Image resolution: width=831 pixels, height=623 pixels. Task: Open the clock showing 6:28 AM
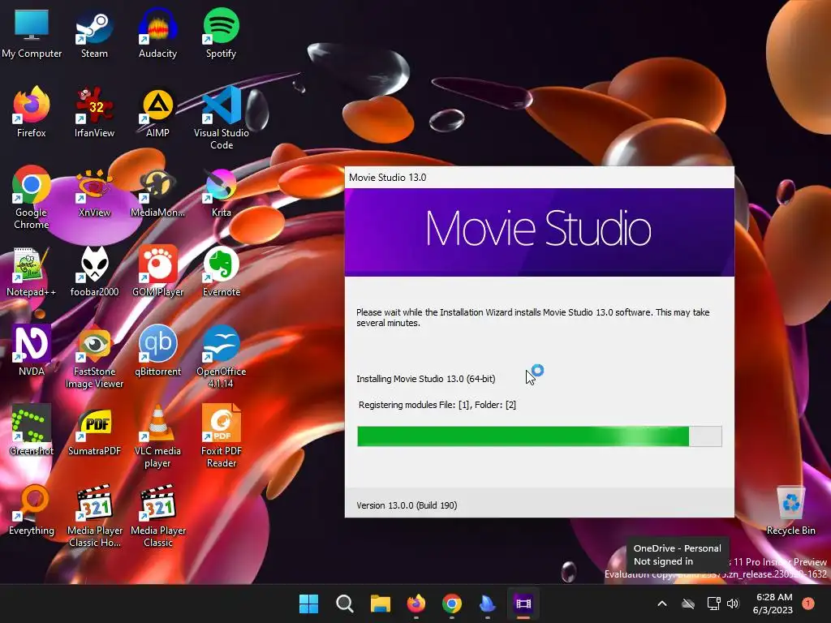pyautogui.click(x=773, y=604)
